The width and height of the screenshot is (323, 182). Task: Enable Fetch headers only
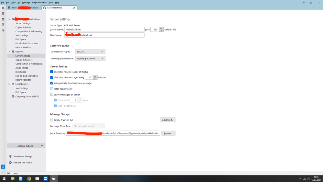(x=51, y=89)
